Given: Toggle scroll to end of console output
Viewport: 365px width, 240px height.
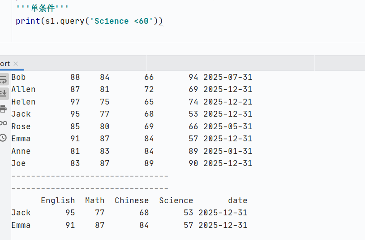Looking at the screenshot, I should 4,93.
